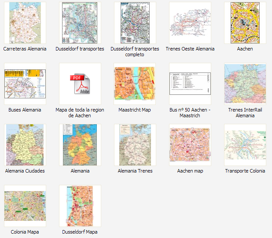The height and width of the screenshot is (238, 272).
Task: Open Bus nº 50 Aachen - Maastrich thumbnail
Action: pyautogui.click(x=190, y=83)
